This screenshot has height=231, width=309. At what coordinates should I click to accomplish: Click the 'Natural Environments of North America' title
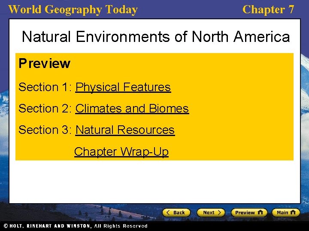[x=156, y=36]
